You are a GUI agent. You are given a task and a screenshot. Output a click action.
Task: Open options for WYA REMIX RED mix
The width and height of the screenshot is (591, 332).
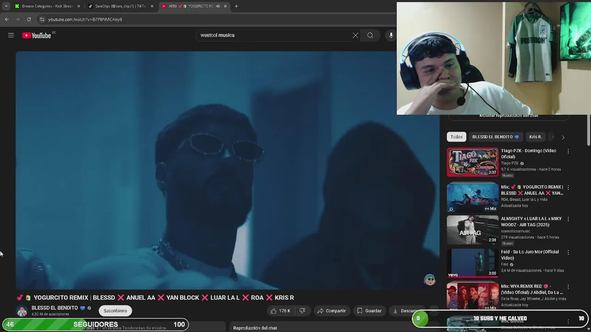click(x=568, y=287)
